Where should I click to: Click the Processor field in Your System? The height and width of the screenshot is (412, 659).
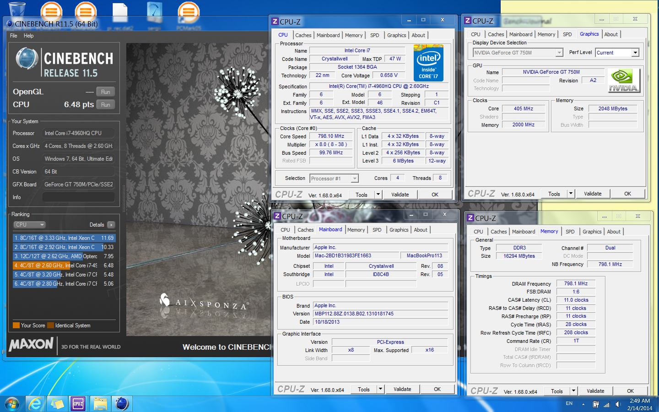(x=78, y=133)
